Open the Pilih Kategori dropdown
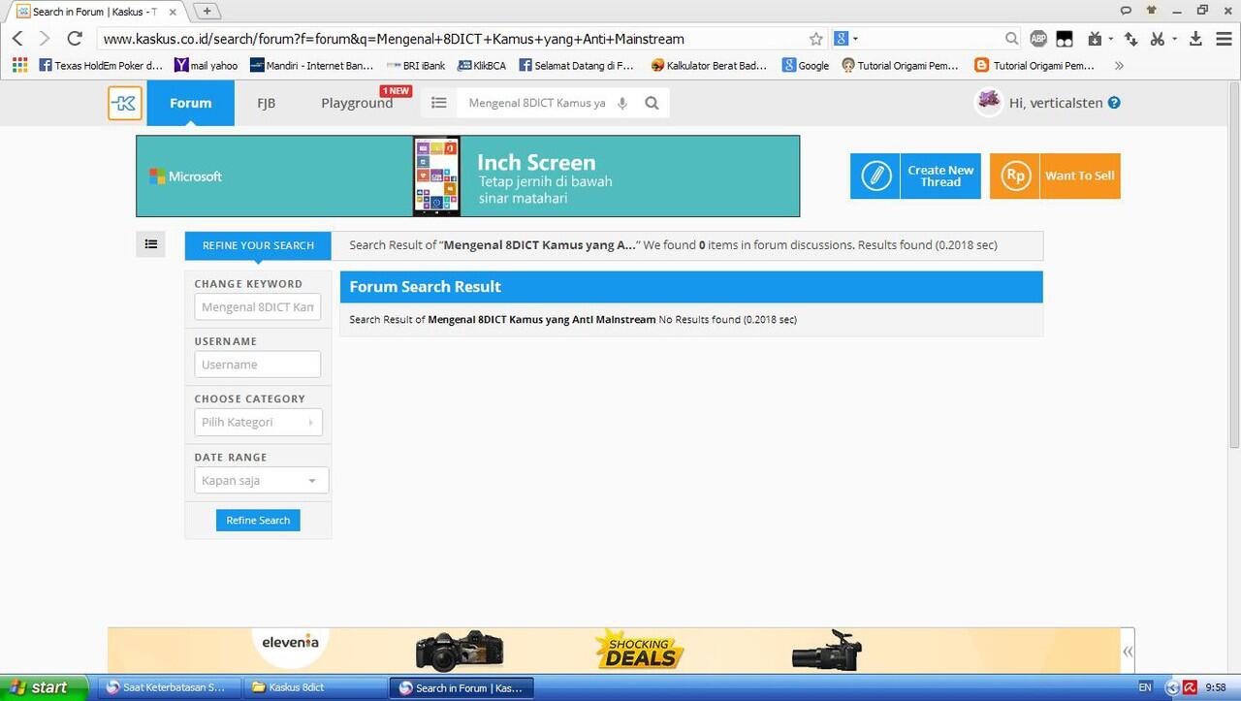The image size is (1241, 701). (258, 422)
